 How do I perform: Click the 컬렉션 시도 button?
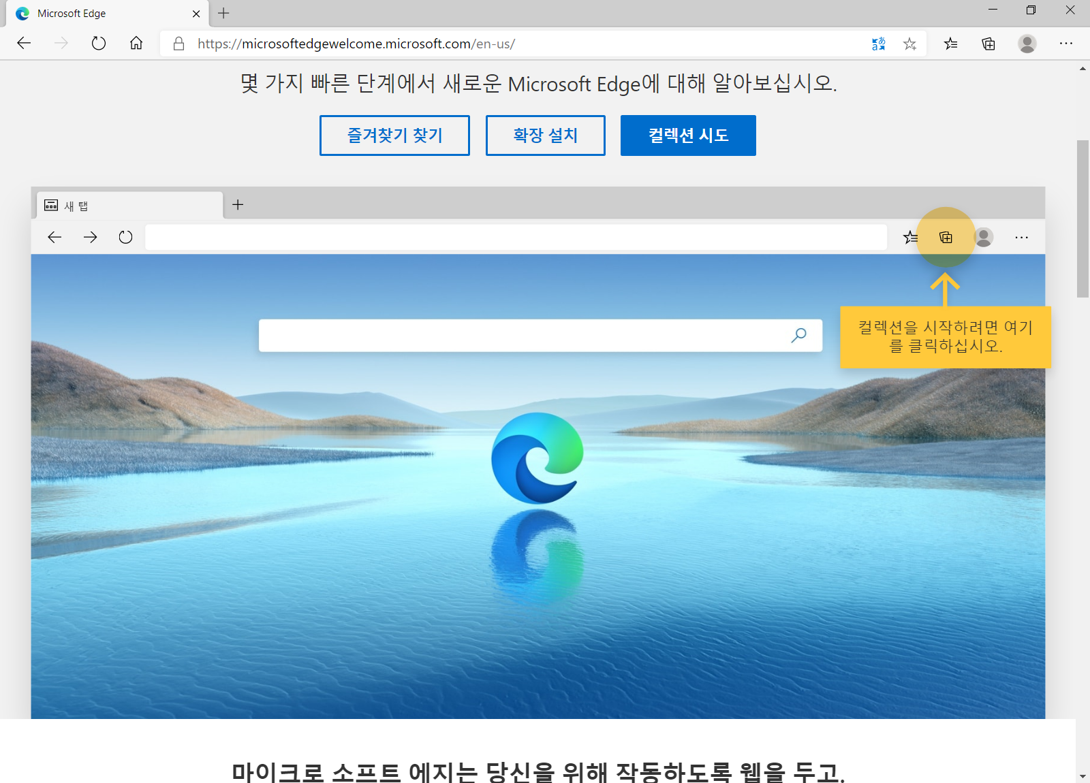(688, 135)
